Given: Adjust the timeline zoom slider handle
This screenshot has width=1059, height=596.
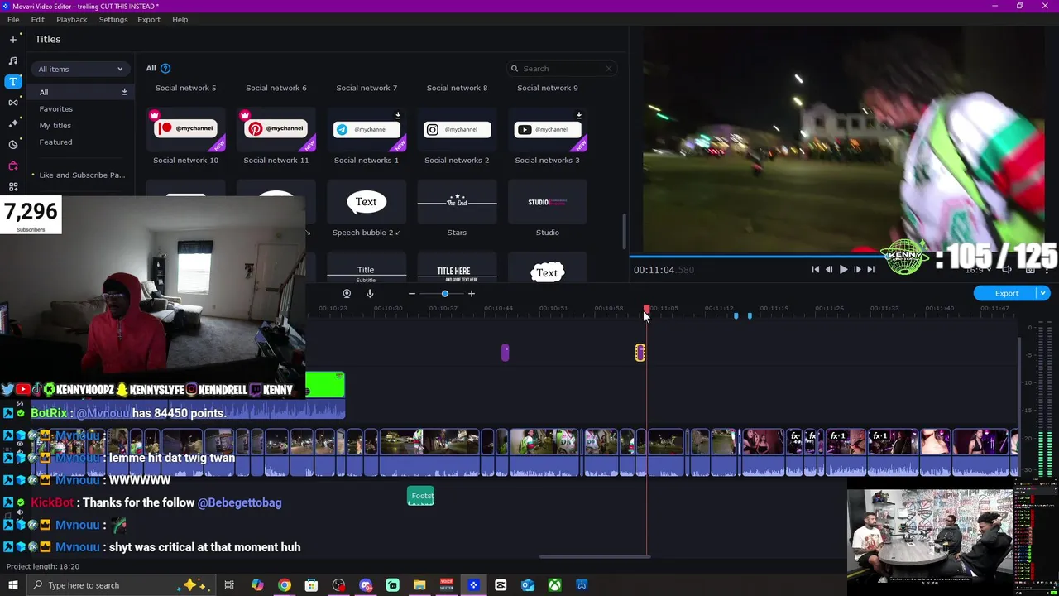Looking at the screenshot, I should coord(445,293).
